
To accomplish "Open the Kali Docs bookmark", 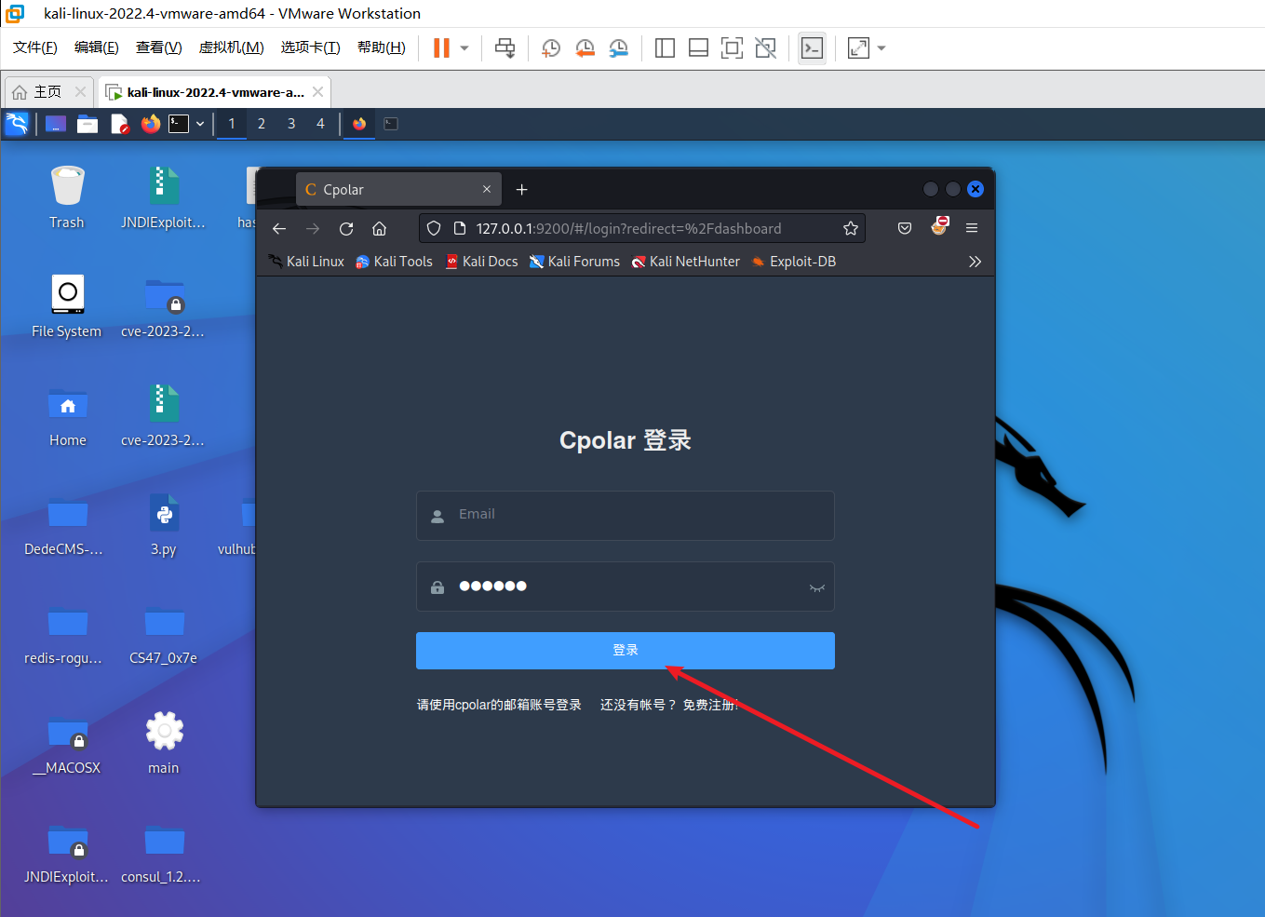I will click(482, 262).
